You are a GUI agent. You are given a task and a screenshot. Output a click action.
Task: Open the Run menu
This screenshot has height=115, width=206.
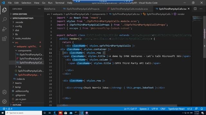(50, 3)
